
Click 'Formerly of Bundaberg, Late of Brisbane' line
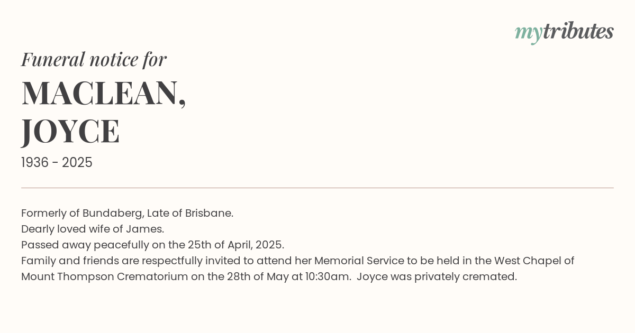127,214
